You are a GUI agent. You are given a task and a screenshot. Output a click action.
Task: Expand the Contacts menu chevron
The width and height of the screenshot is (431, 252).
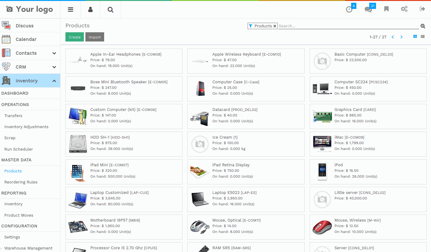click(54, 53)
